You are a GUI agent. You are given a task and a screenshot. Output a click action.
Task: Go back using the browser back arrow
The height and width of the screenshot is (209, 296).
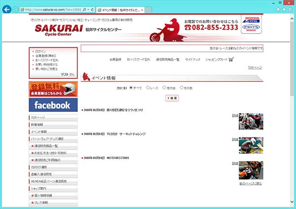(x=7, y=9)
